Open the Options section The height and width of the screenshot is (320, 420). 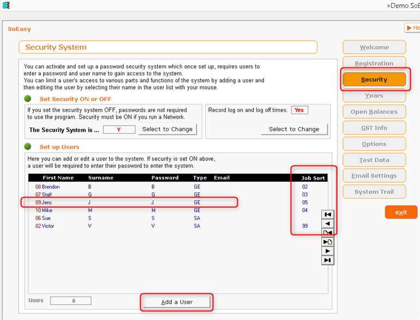pos(374,144)
